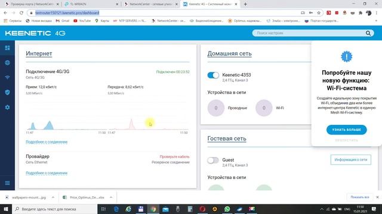The height and width of the screenshot is (214, 382).
Task: Switch to TL-WR842N browser tab
Action: (91, 4)
